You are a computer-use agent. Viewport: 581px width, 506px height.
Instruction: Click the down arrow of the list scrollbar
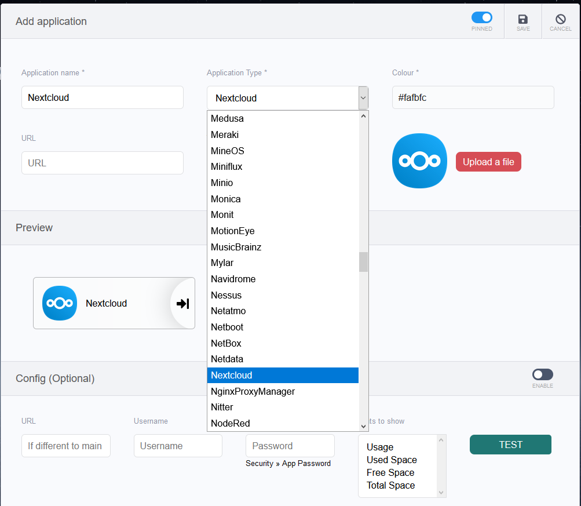(x=363, y=427)
